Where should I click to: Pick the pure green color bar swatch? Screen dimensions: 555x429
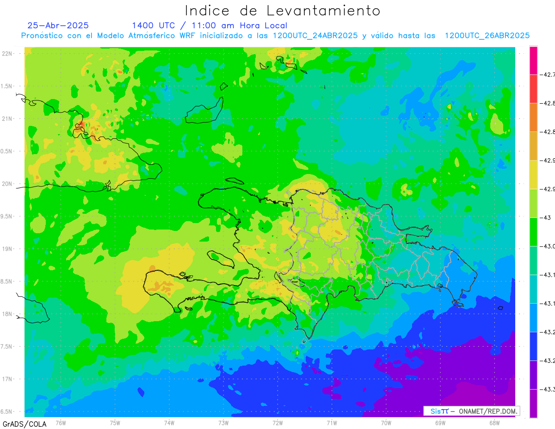[x=533, y=232]
